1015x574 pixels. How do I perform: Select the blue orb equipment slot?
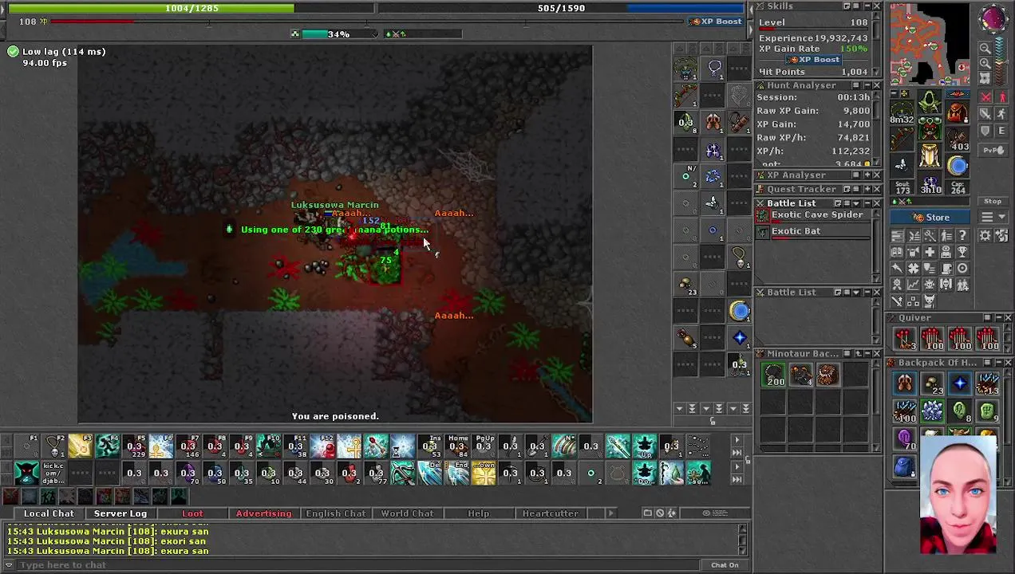click(x=958, y=166)
